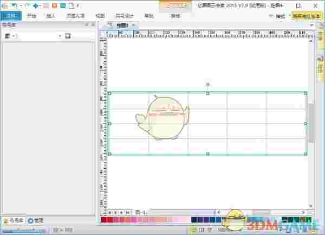
Task: Click the yellow highlighted button at top right
Action: pos(307,16)
